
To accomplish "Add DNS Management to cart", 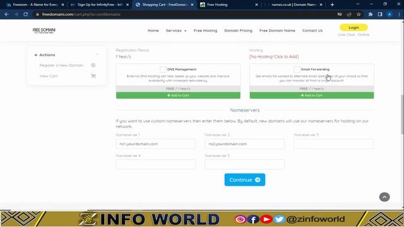I will (x=178, y=95).
